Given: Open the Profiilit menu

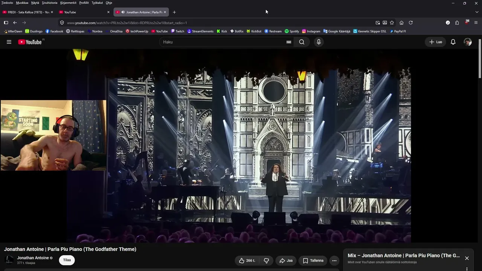Looking at the screenshot, I should point(84,3).
